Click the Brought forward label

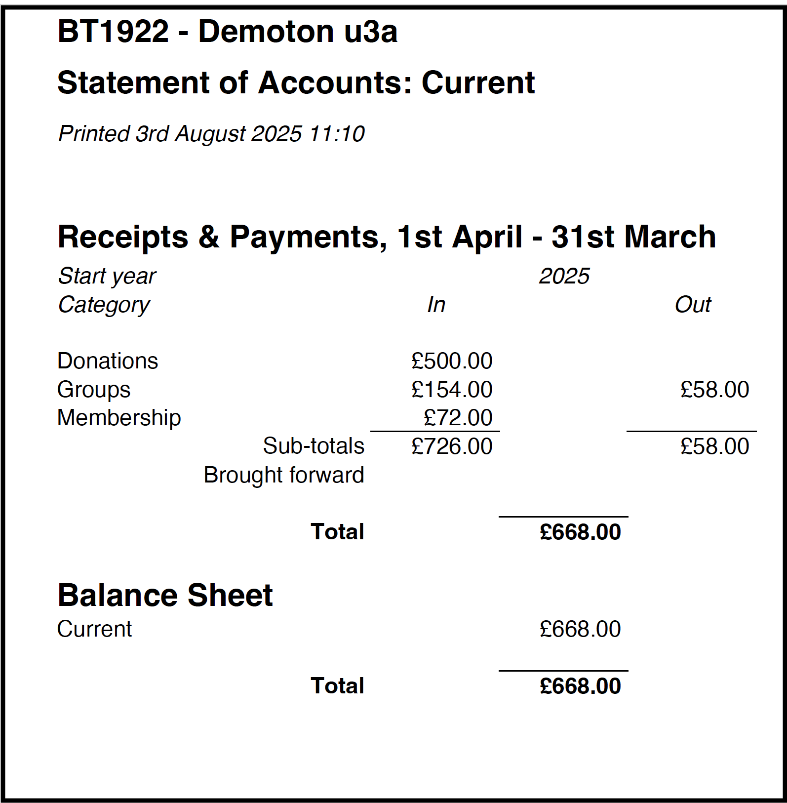[284, 475]
